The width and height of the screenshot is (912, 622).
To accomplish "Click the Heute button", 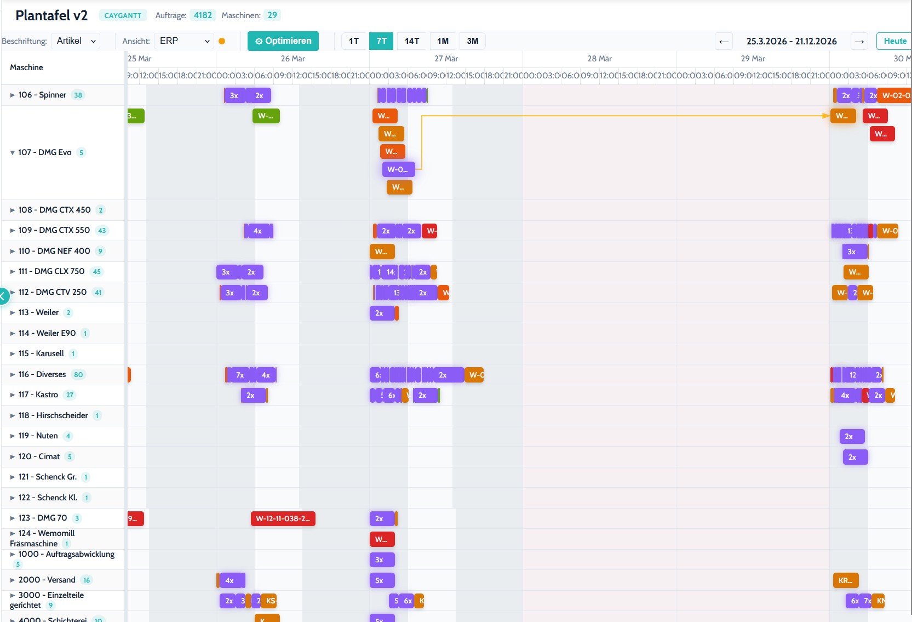I will tap(895, 41).
